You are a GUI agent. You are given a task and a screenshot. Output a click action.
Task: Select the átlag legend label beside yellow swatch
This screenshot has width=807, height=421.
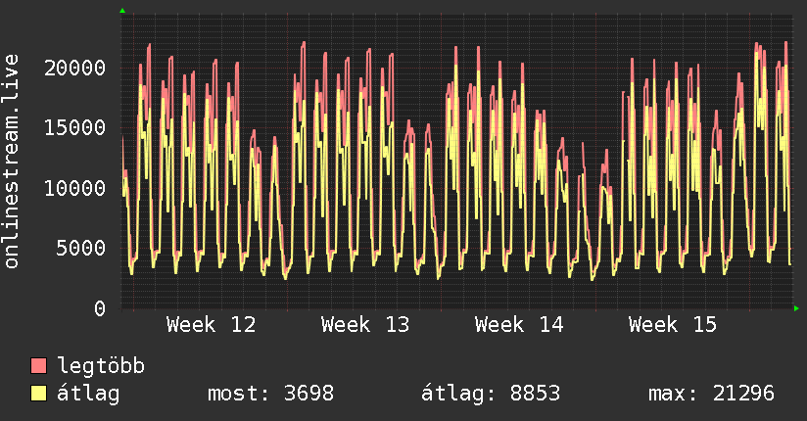(x=88, y=394)
